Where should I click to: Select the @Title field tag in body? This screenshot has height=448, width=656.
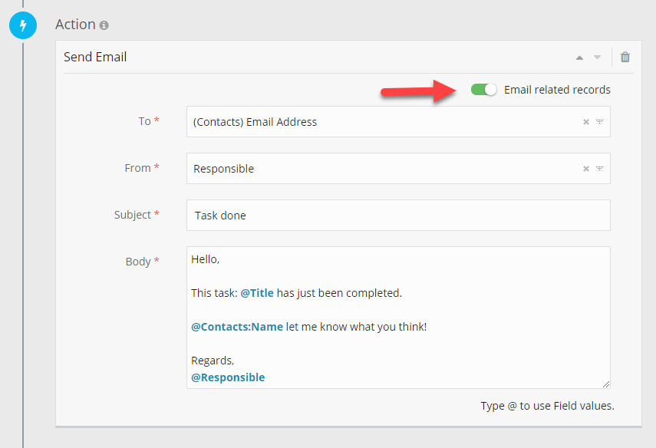tap(257, 293)
